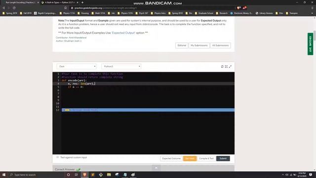Submit the code solution
Viewport: 316px width, 178px height.
click(x=223, y=158)
